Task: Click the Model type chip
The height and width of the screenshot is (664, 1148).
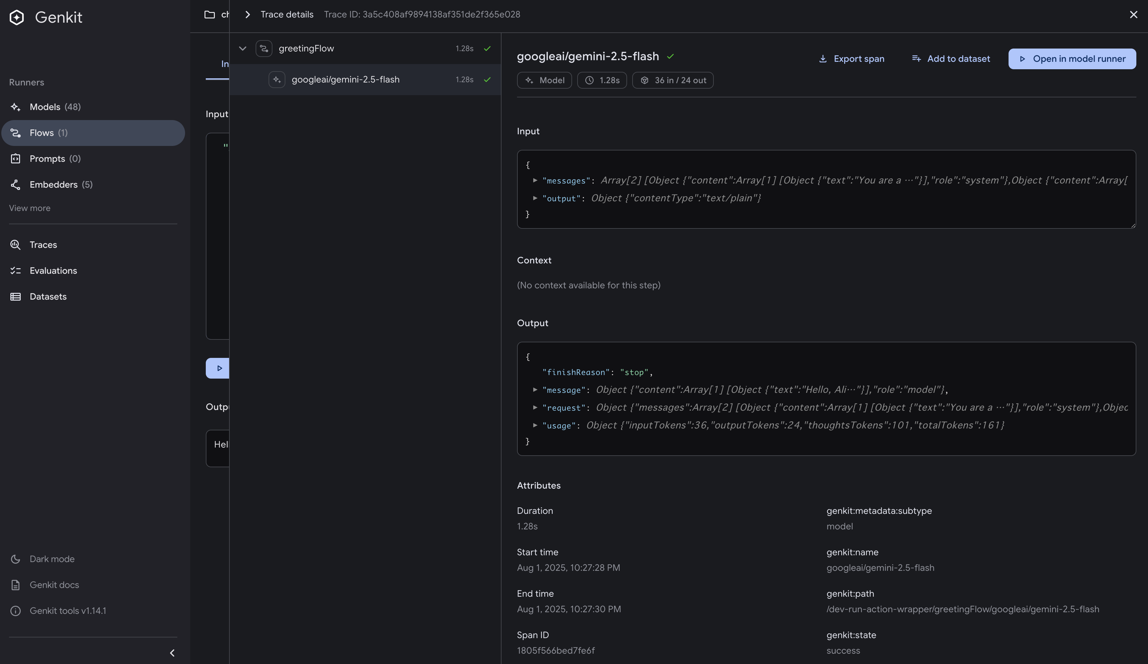Action: tap(544, 80)
